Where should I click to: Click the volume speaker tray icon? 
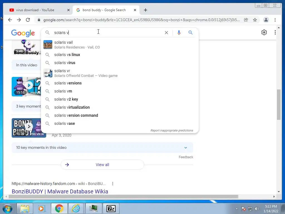pos(257,209)
